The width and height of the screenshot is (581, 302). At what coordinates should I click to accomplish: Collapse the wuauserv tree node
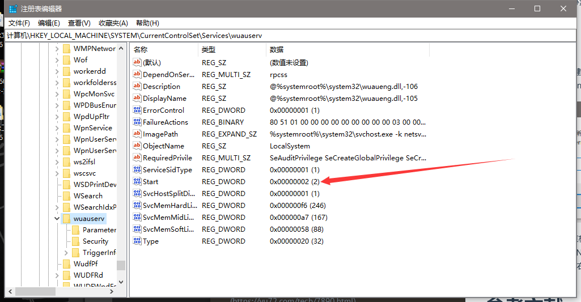[57, 219]
